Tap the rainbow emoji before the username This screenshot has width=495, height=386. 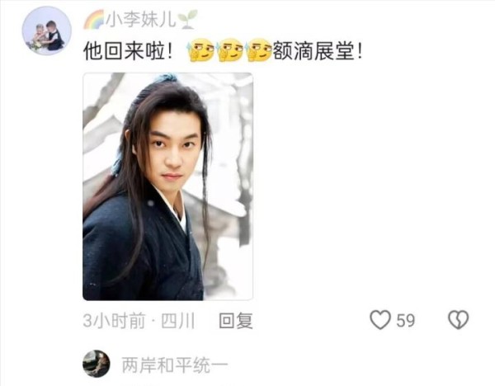pyautogui.click(x=94, y=20)
